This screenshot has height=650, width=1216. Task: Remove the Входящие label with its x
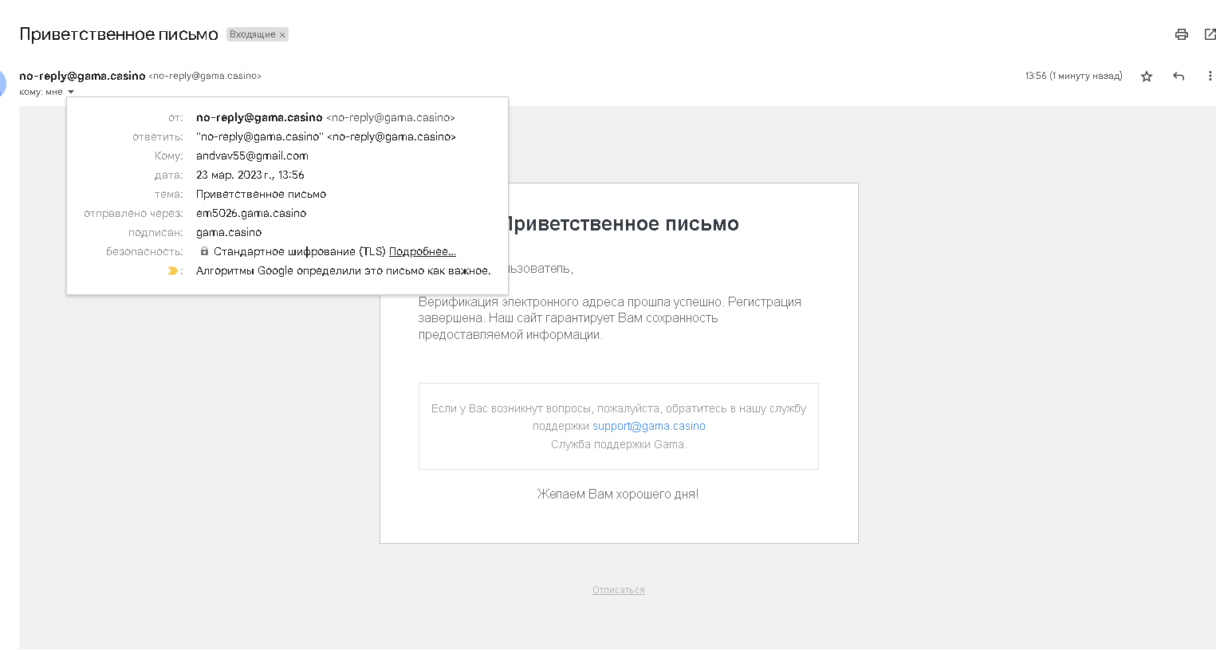[x=282, y=35]
